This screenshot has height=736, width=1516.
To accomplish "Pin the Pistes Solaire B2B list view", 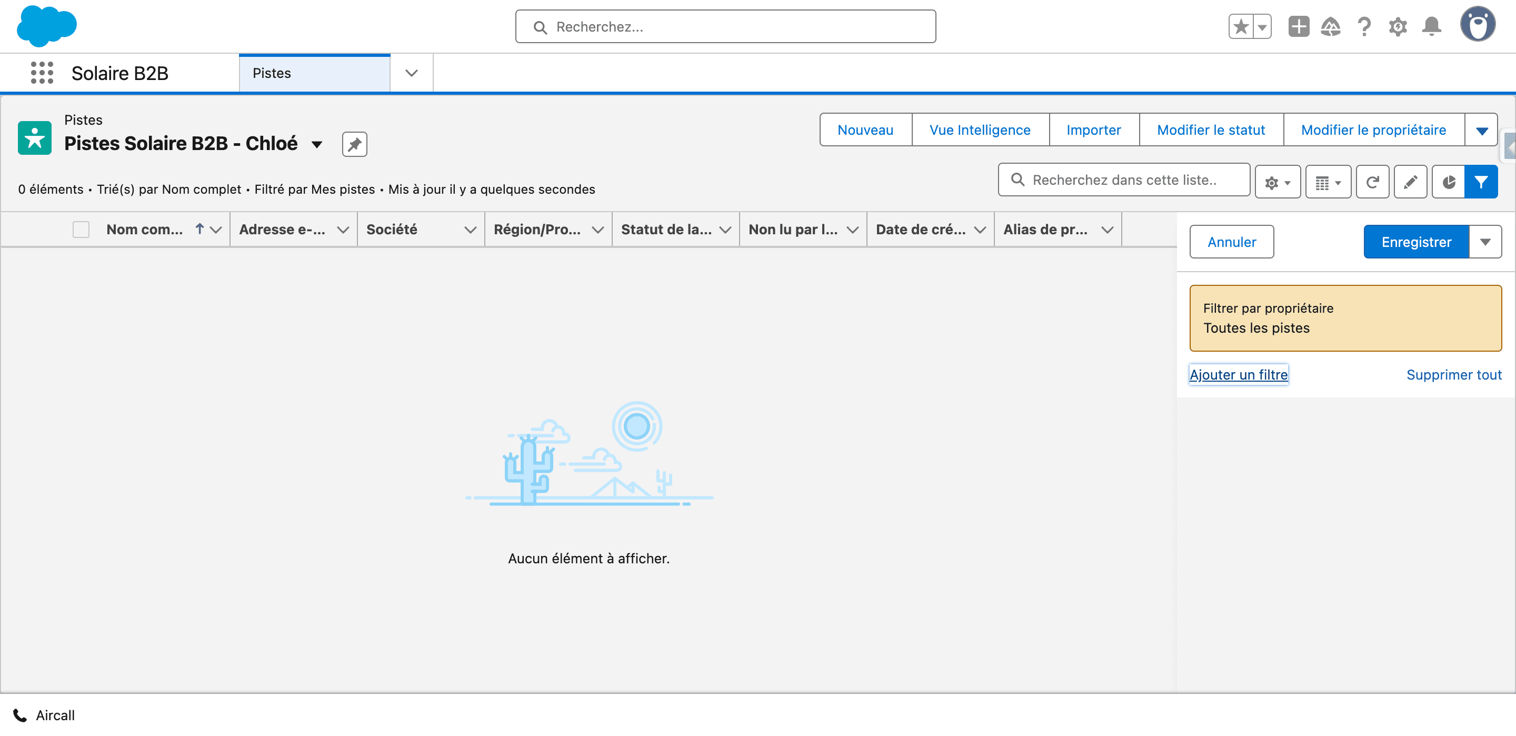I will 354,144.
